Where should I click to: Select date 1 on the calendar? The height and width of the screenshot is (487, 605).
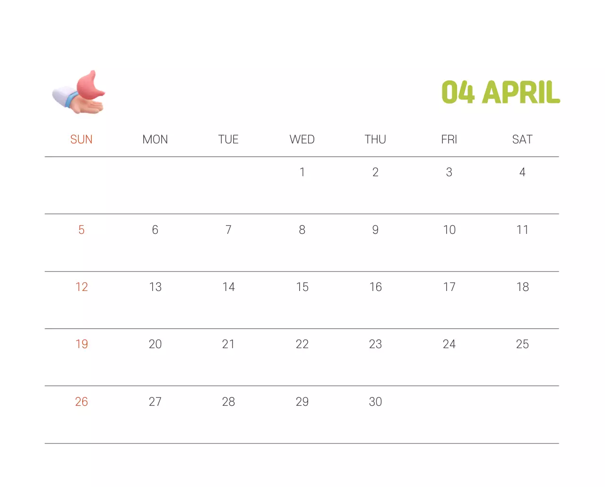(x=302, y=172)
